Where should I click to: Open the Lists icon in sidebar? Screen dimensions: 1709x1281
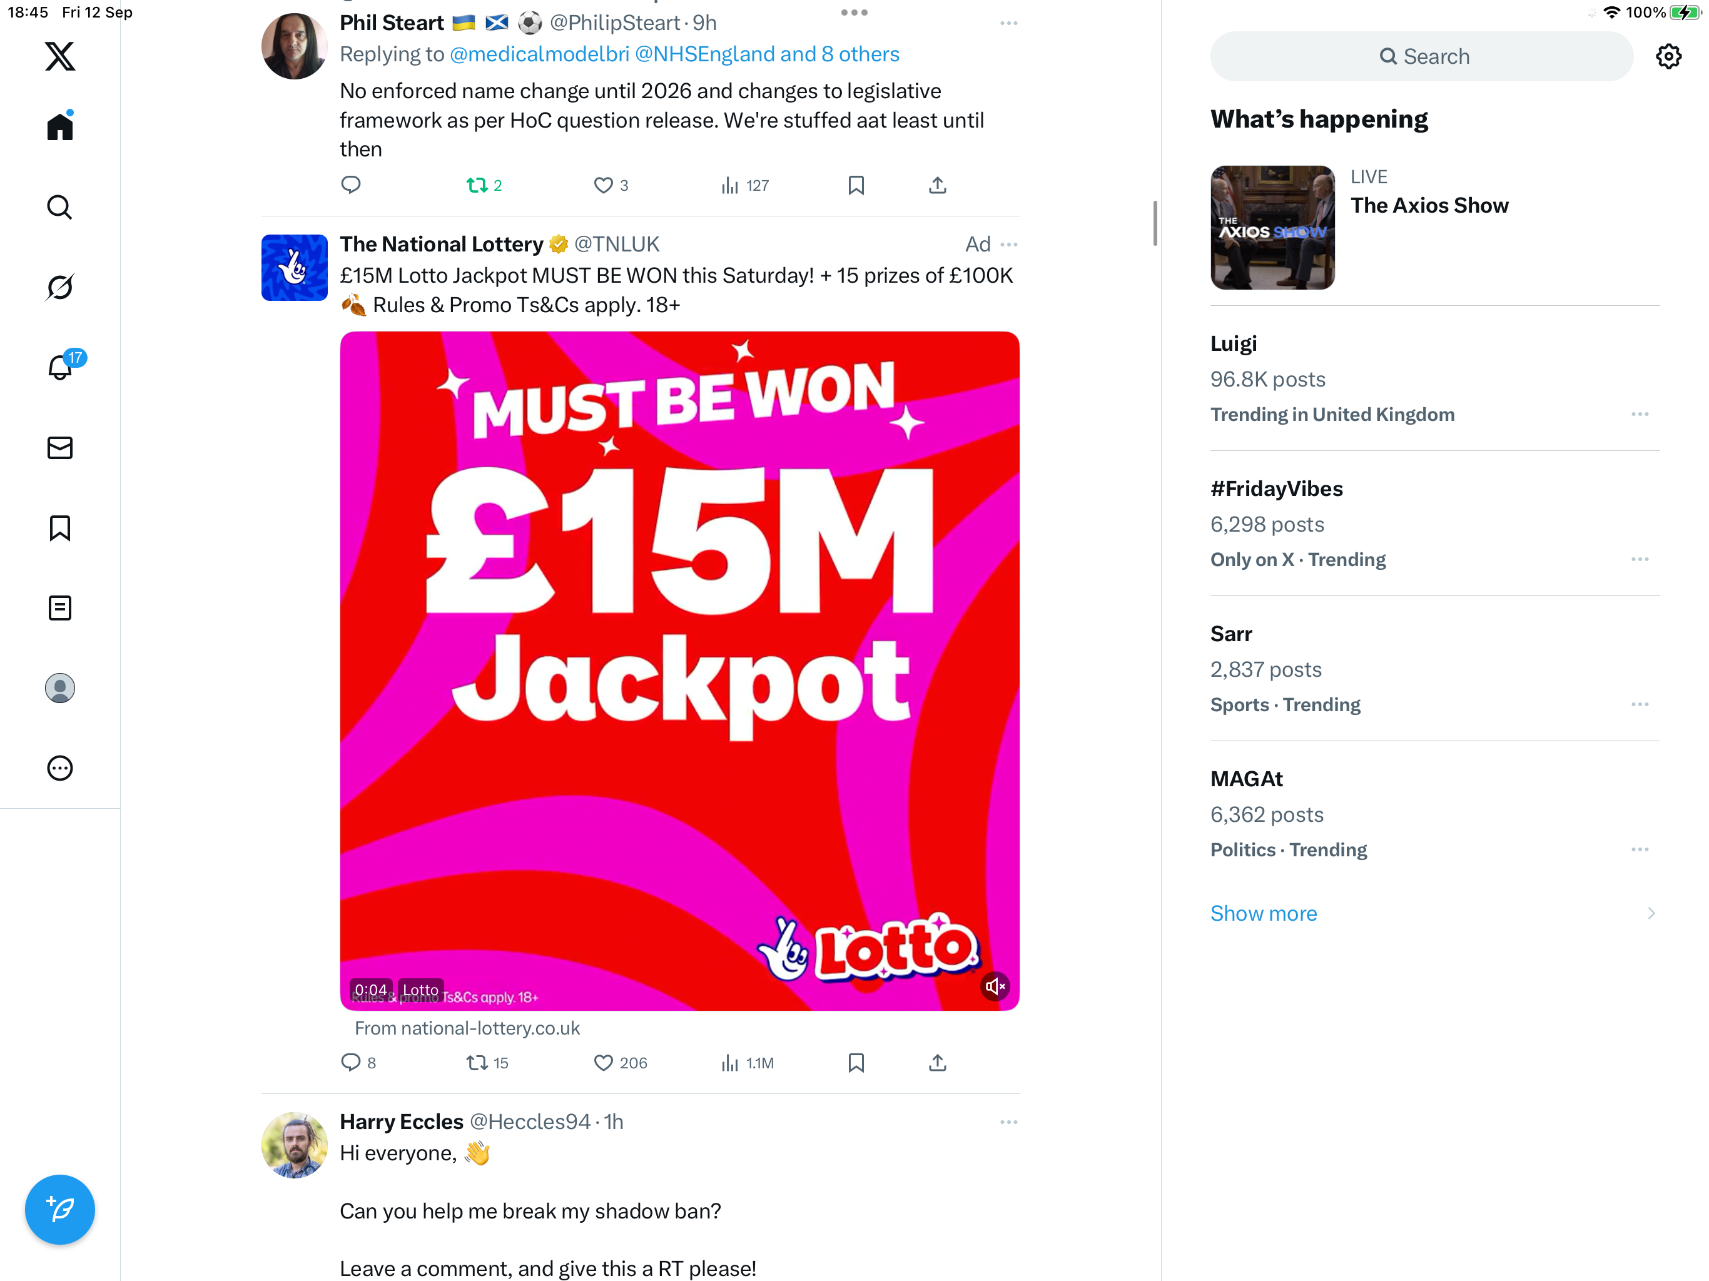[59, 608]
